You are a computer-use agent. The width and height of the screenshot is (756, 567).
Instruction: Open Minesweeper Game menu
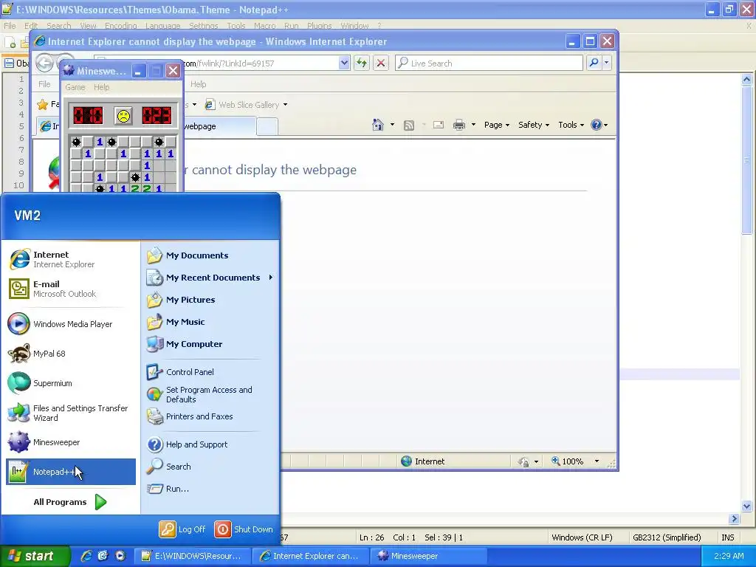point(75,87)
